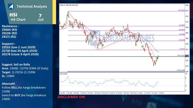Select '21718 (low 24 April 2025)' support
The image size is (193, 108).
click(x=20, y=51)
